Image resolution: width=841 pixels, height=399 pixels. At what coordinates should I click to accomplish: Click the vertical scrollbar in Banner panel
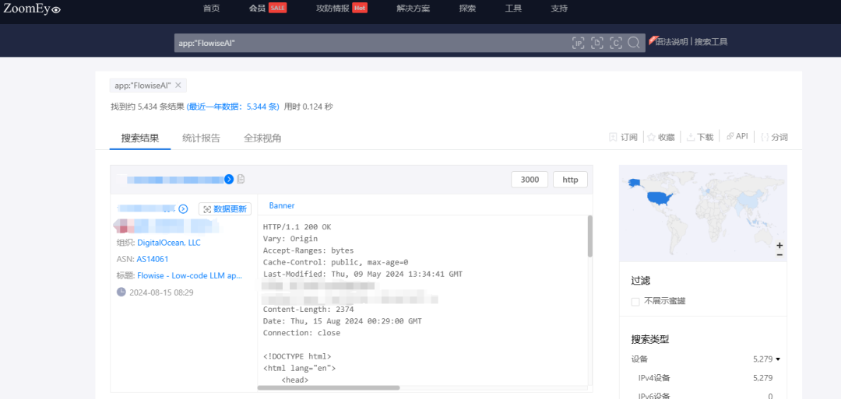590,236
